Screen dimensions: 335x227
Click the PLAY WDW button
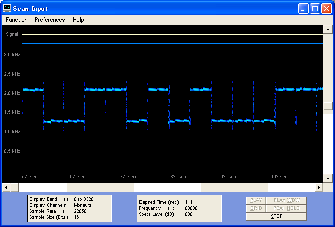(x=286, y=200)
